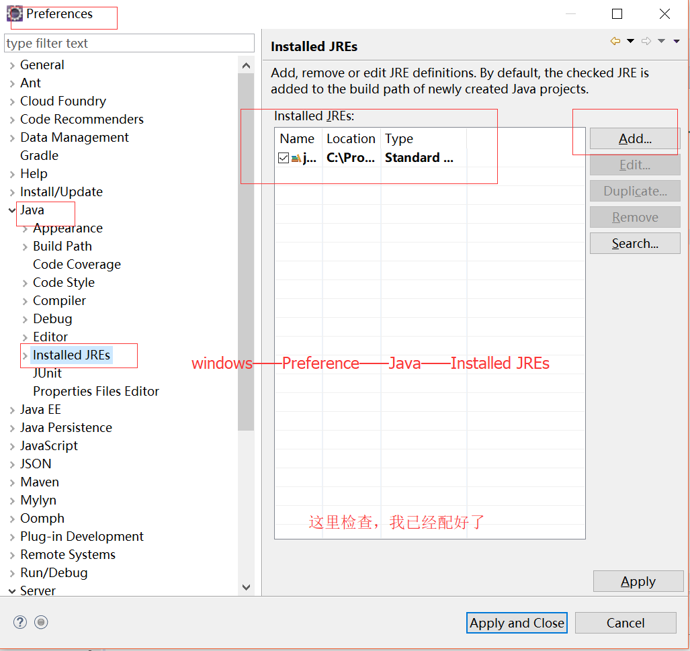The image size is (690, 651).
Task: Select Installed JREs tree item
Action: click(x=72, y=355)
